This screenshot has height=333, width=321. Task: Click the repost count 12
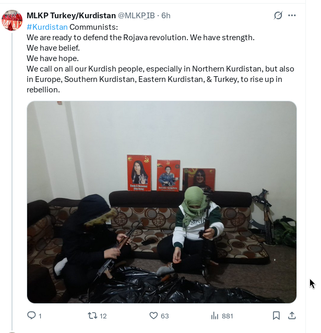tap(103, 316)
